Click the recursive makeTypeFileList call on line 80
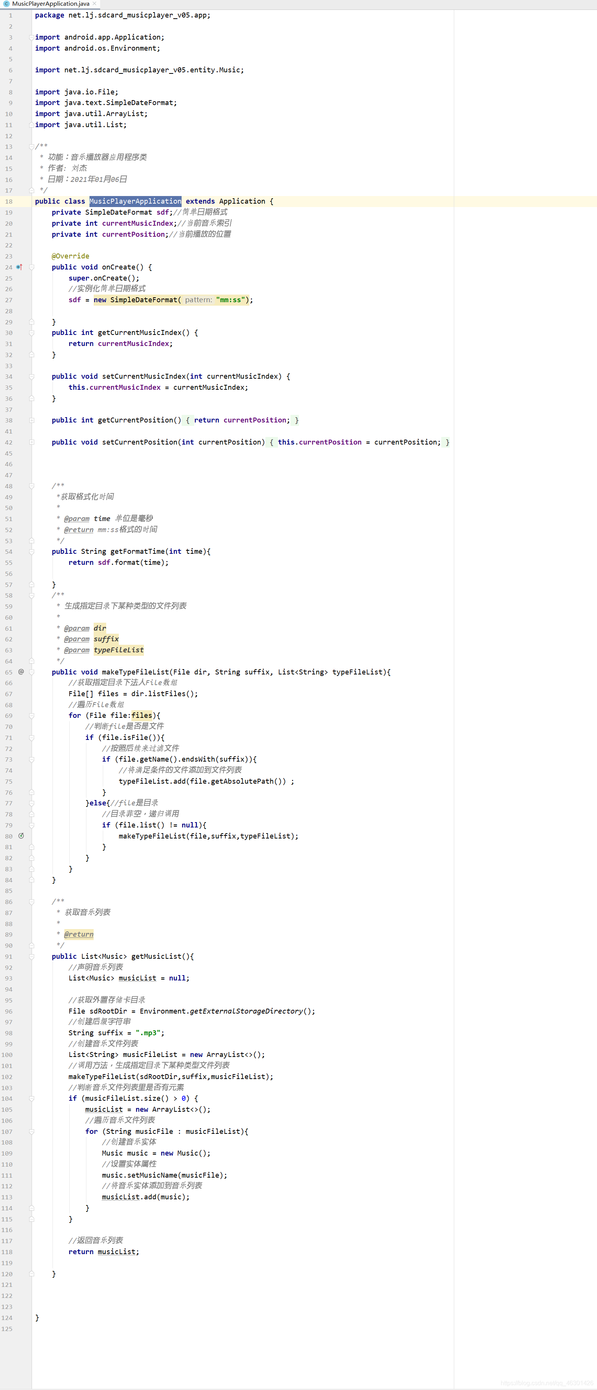 point(208,836)
